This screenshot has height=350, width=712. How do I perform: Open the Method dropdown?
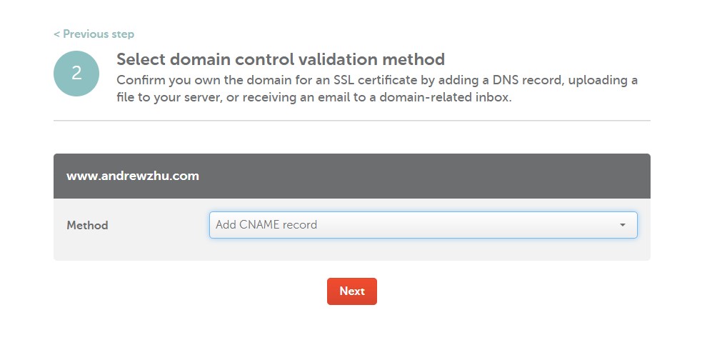[423, 225]
